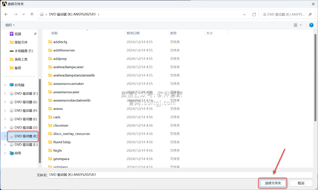Screen dimensions: 318x190
Task: Sort by the 名称 column header
Action: point(54,33)
